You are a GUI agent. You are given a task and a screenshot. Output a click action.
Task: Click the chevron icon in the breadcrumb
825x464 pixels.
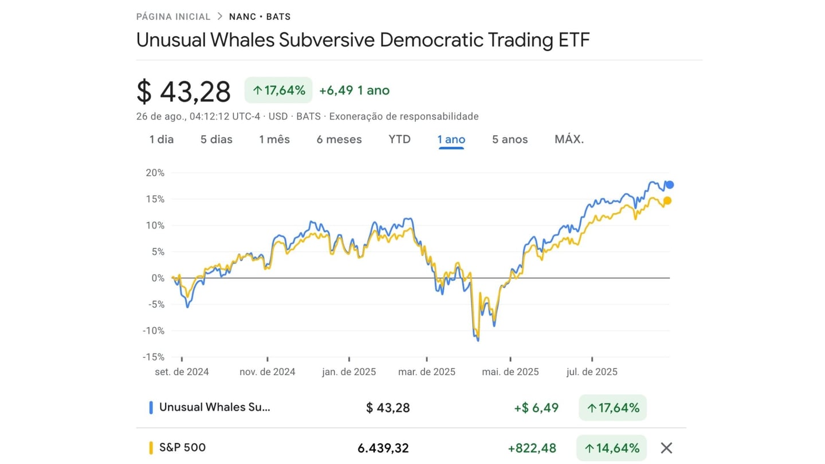[220, 16]
